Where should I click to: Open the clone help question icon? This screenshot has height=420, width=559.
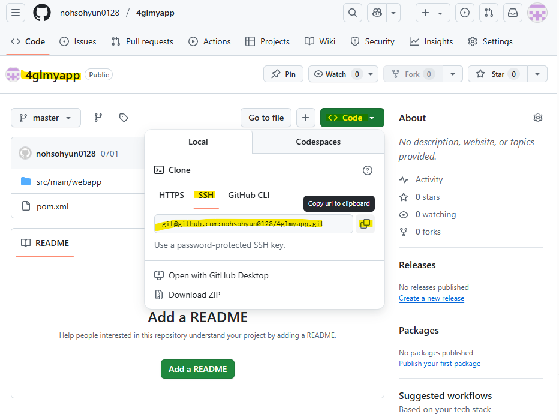[x=368, y=170]
